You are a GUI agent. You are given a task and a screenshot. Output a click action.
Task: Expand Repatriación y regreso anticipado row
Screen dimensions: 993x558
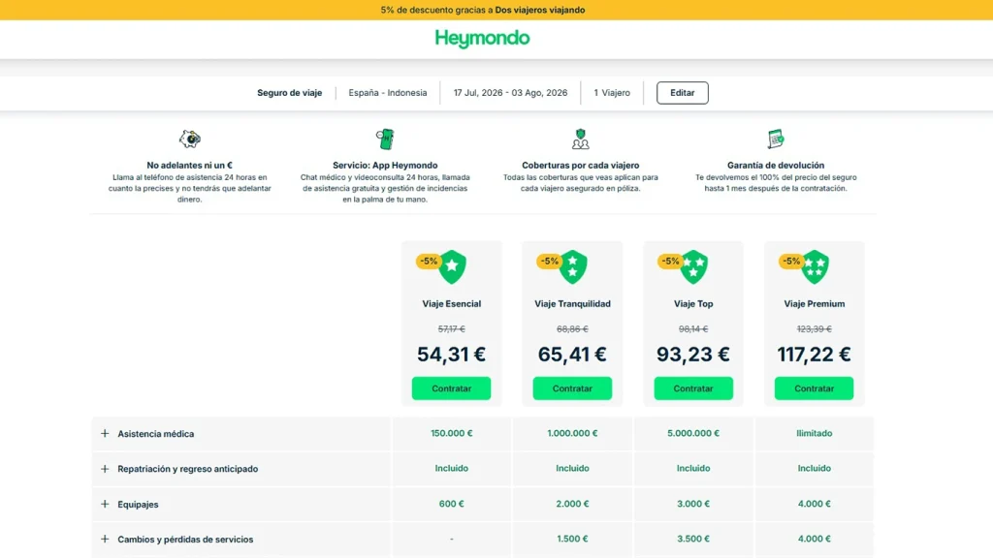(105, 469)
